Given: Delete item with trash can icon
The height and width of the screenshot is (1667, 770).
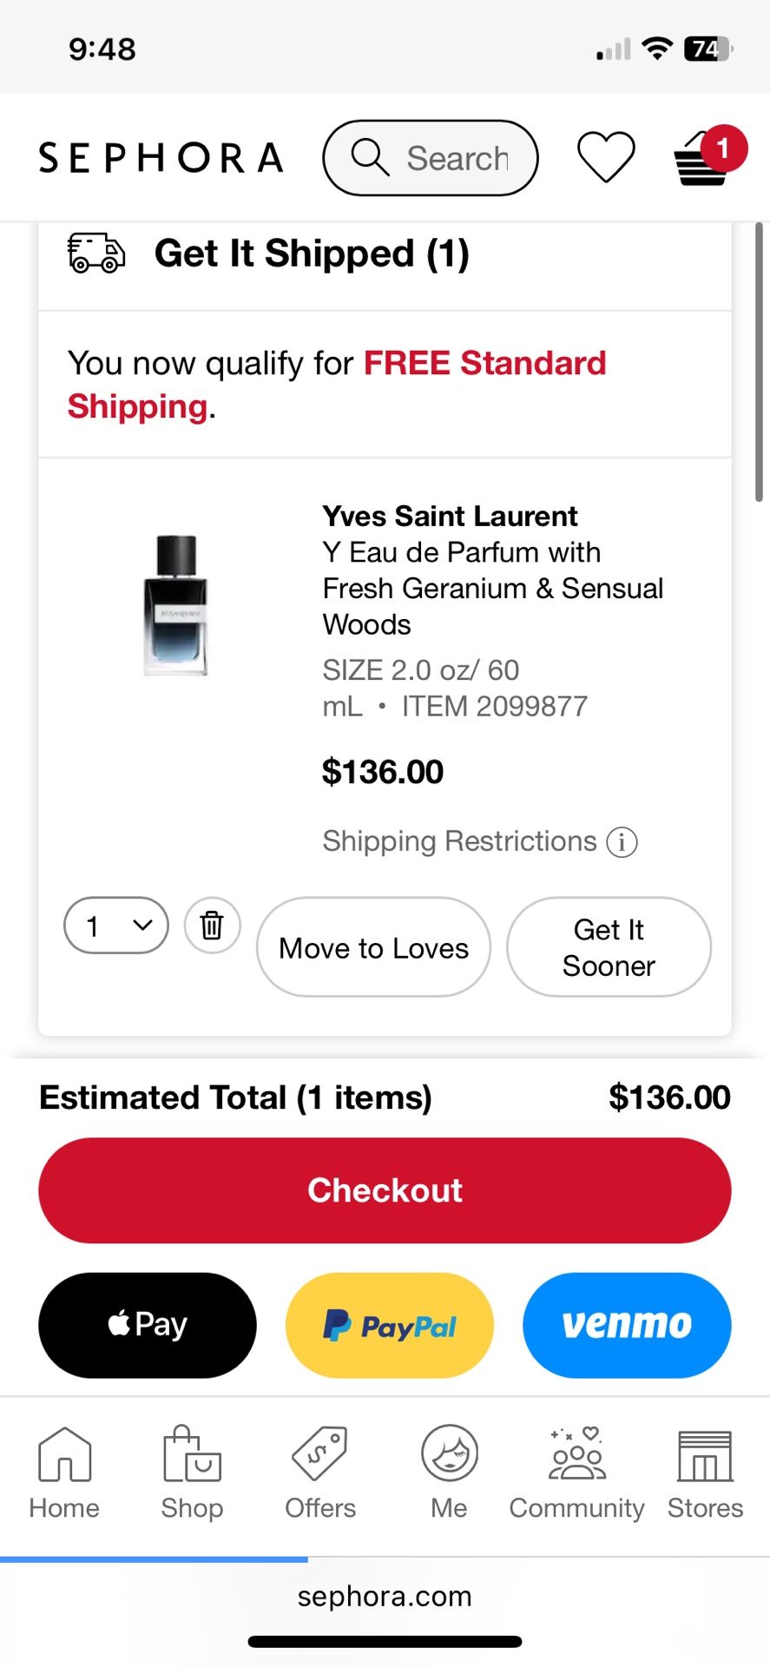Looking at the screenshot, I should 212,926.
